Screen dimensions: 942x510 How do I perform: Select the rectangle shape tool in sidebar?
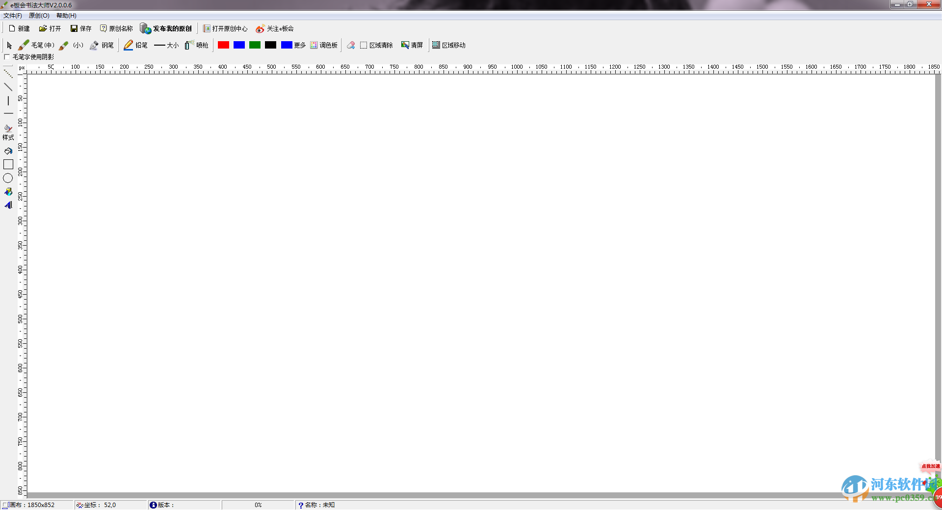8,165
